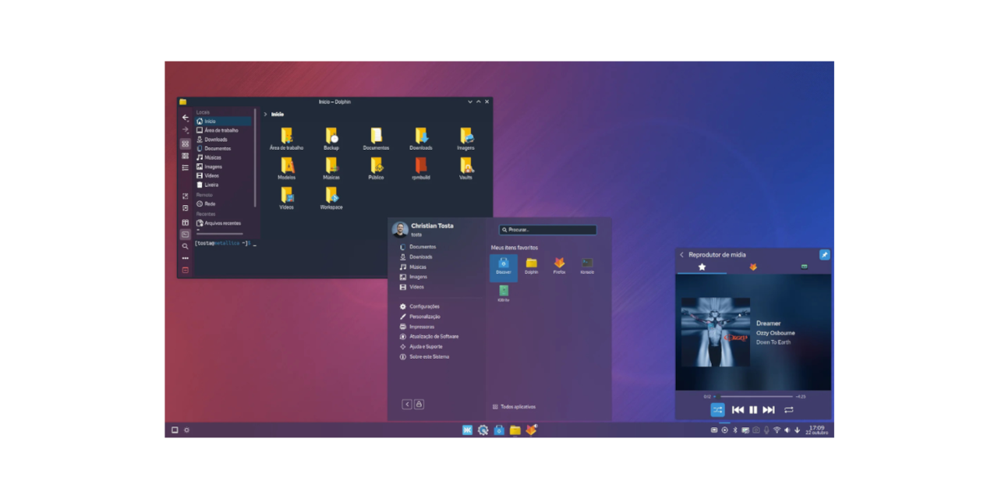The width and height of the screenshot is (998, 499).
Task: Select the green player tab in media player
Action: (x=804, y=267)
